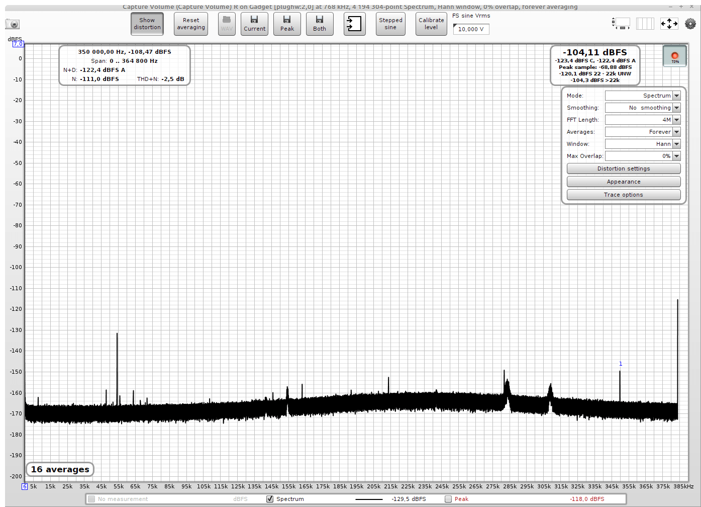This screenshot has height=507, width=701.
Task: Click the Span 0 .. 364 800 Hz text
Action: click(x=125, y=61)
